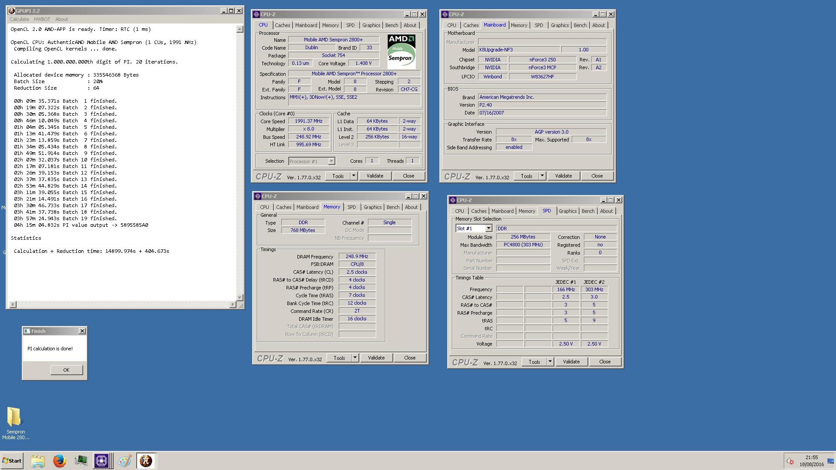Open the Sempron Mobile 280 desktop folder
The height and width of the screenshot is (470, 836).
click(x=15, y=423)
